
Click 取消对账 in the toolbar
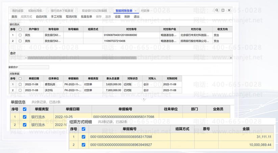tap(71, 17)
